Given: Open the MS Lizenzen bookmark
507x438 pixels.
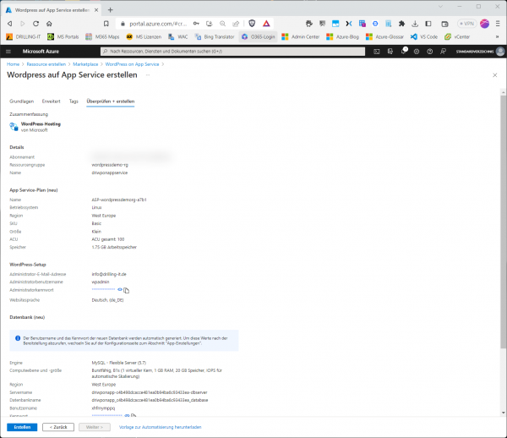Looking at the screenshot, I should coord(144,37).
